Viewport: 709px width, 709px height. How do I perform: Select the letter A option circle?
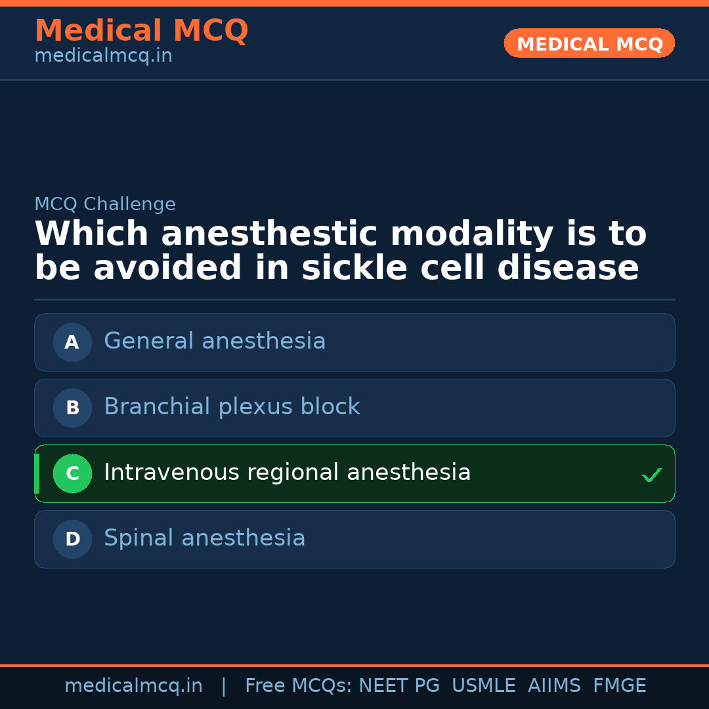click(72, 342)
